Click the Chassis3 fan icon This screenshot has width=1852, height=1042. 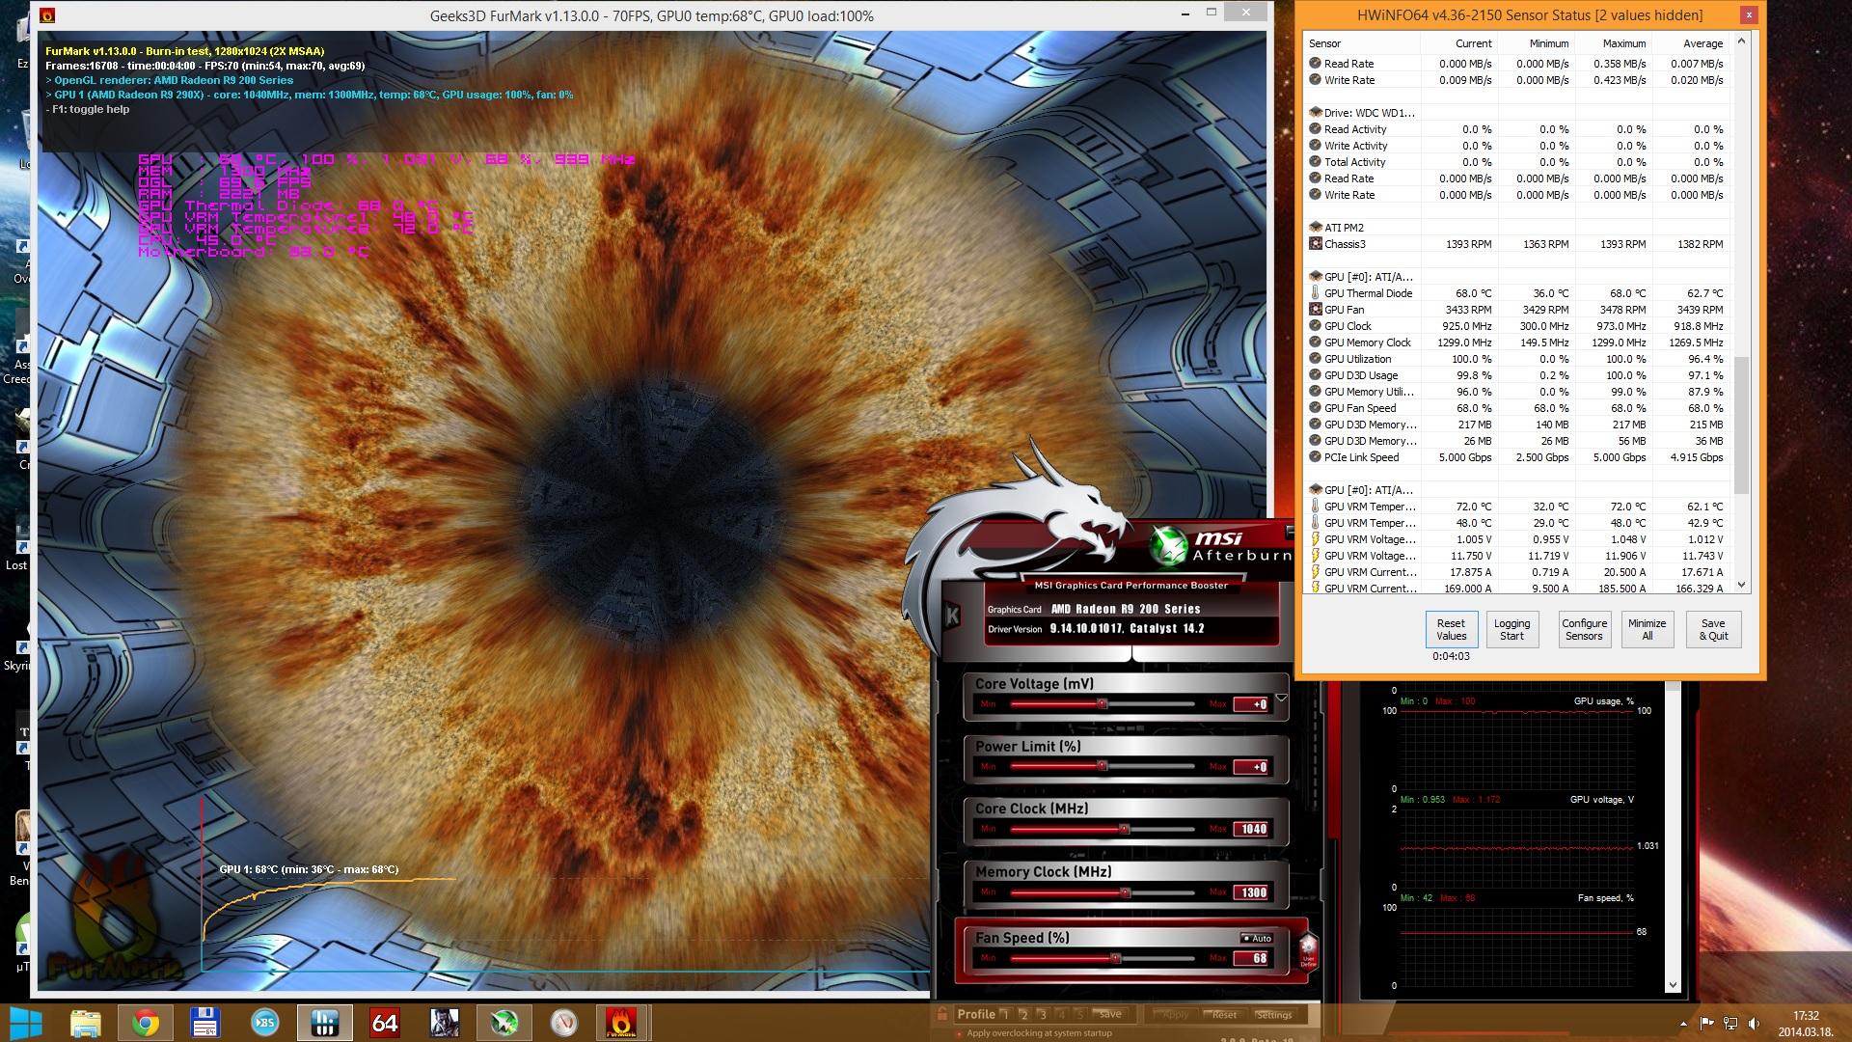click(x=1315, y=244)
